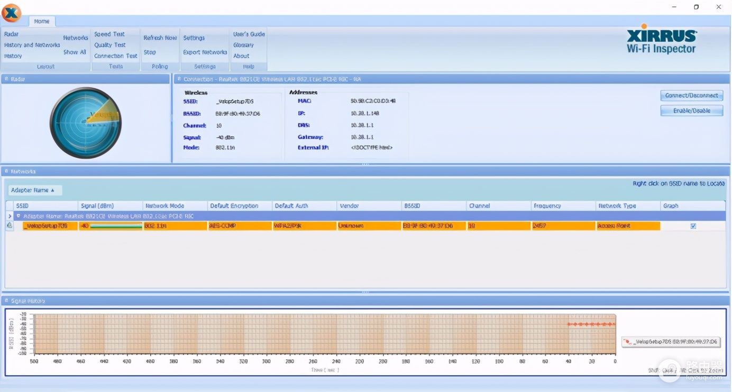The width and height of the screenshot is (732, 392).
Task: Open Export Networks in the ribbon
Action: click(205, 52)
